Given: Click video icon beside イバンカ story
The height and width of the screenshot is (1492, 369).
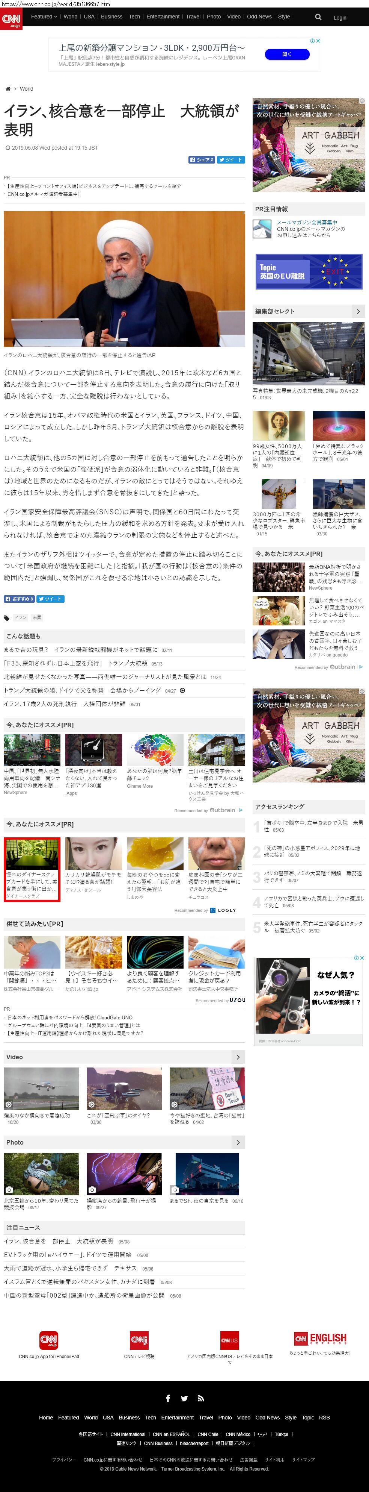Looking at the screenshot, I should coord(183,690).
